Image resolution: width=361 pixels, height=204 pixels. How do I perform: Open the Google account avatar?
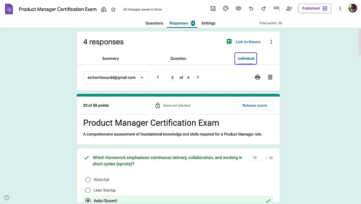[352, 8]
